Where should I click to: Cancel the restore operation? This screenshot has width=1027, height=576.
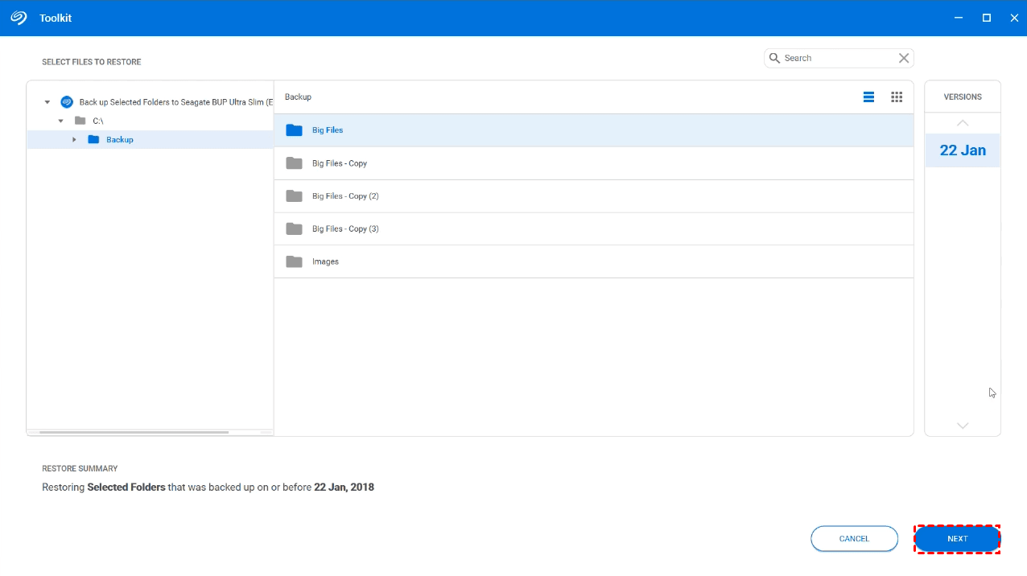coord(854,538)
